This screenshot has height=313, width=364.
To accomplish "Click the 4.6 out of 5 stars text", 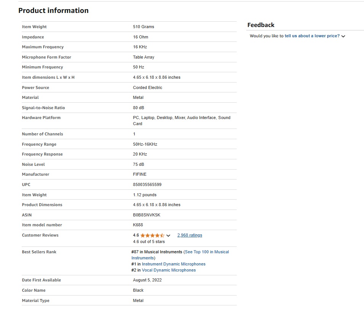I will (149, 242).
